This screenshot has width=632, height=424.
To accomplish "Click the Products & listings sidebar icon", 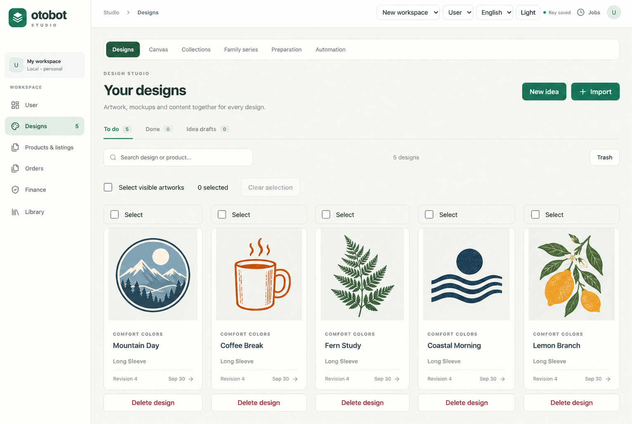I will click(x=15, y=147).
